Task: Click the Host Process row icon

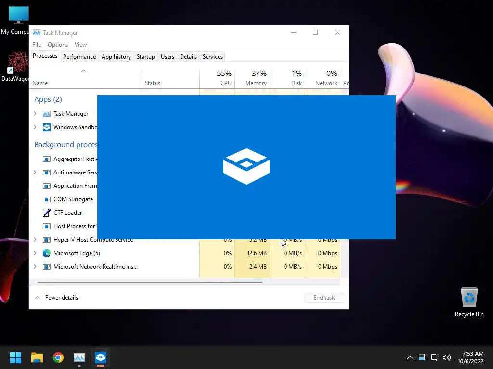Action: 47,226
